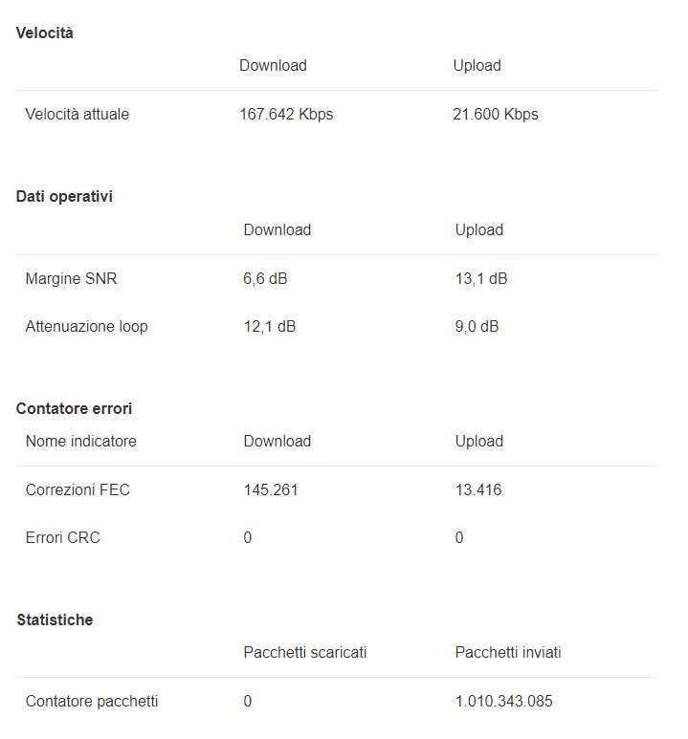This screenshot has height=739, width=688.
Task: Select the Velocità attuale row label
Action: 78,115
